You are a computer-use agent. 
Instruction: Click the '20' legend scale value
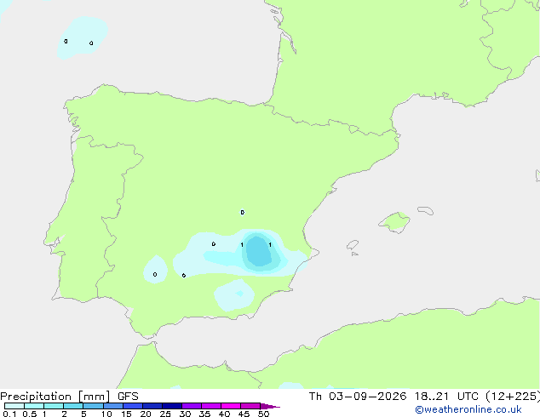(146, 414)
